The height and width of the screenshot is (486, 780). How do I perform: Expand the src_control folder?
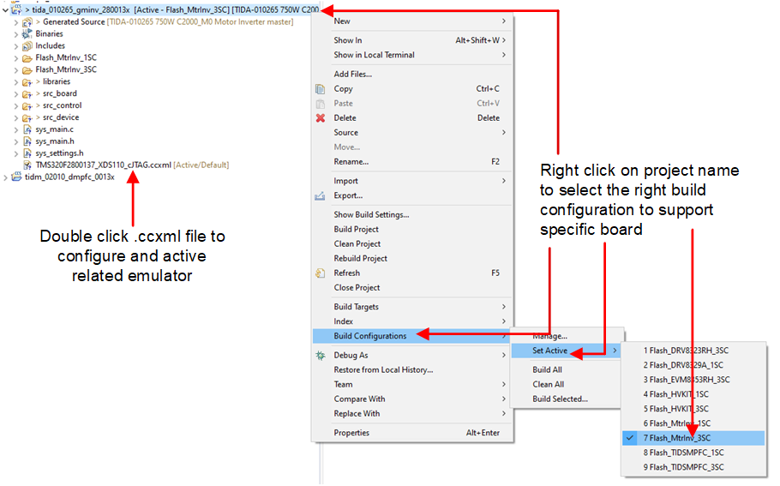(16, 105)
